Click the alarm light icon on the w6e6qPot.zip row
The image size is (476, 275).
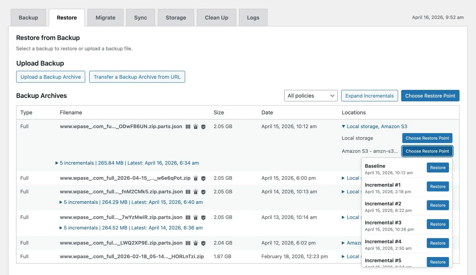point(196,178)
